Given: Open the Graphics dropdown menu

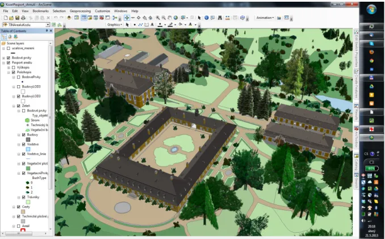Looking at the screenshot, I should point(115,24).
